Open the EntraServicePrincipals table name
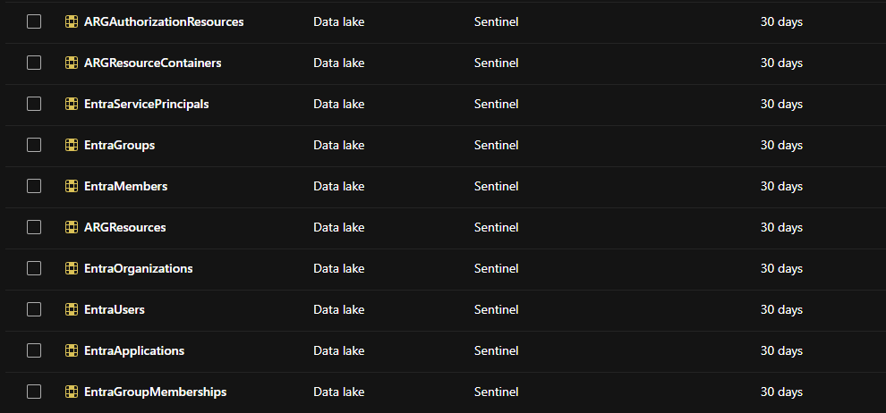This screenshot has height=413, width=886. coord(147,105)
